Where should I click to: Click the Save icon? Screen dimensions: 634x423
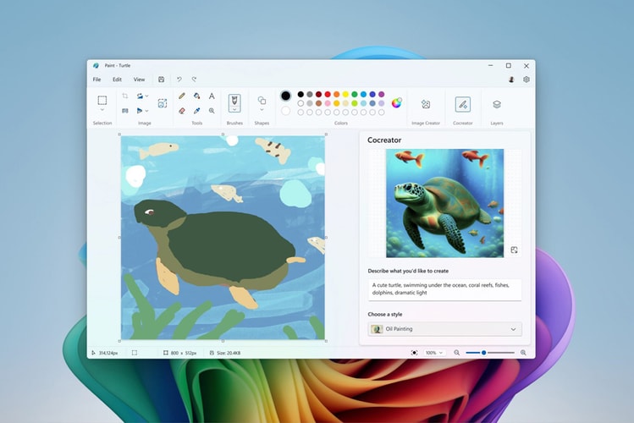tap(162, 80)
